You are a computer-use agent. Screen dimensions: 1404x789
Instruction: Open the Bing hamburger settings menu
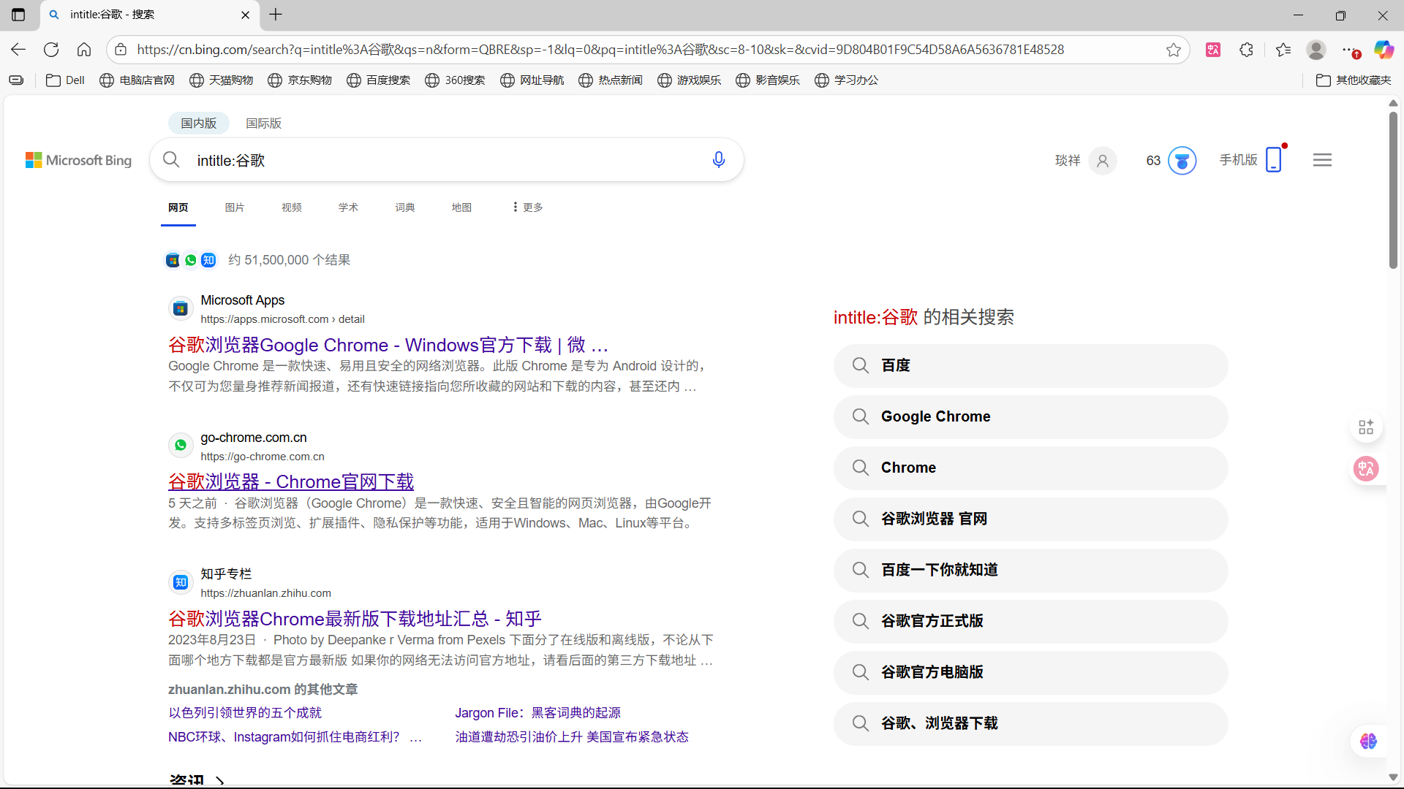[x=1322, y=160]
